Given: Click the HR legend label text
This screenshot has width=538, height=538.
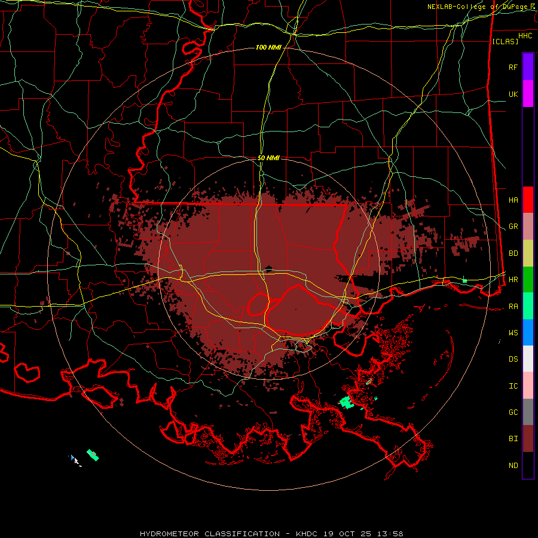Looking at the screenshot, I should tap(513, 280).
